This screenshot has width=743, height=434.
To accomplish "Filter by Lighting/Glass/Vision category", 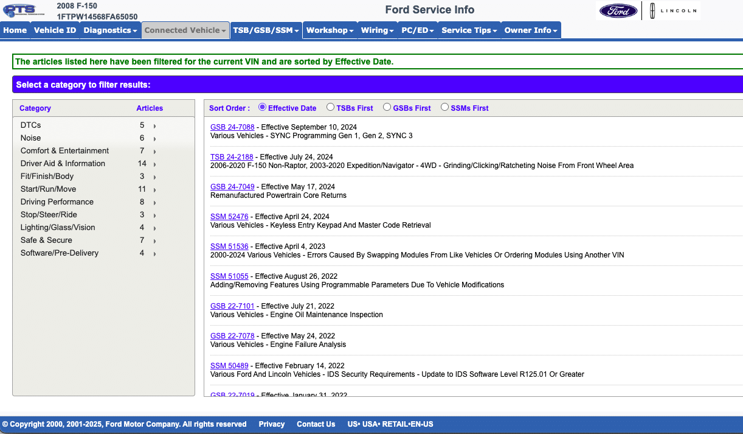I will point(58,228).
